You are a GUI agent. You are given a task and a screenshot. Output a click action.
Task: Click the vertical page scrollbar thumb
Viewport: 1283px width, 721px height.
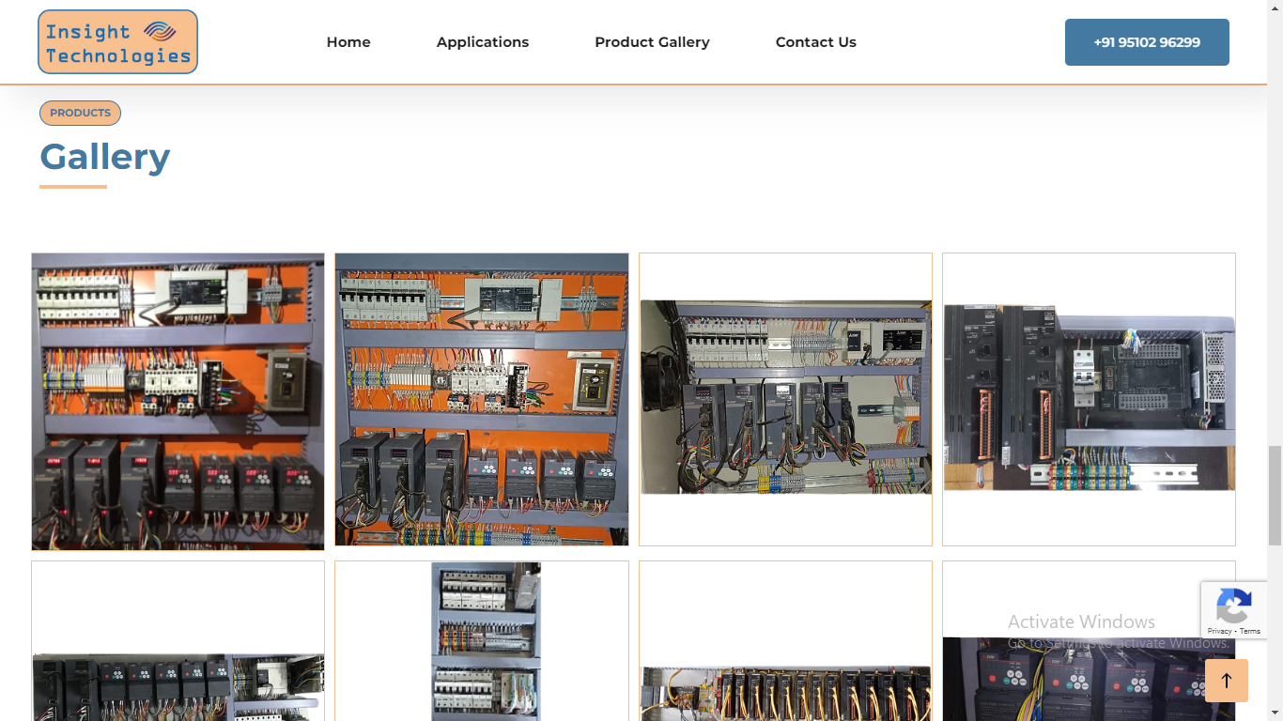pyautogui.click(x=1275, y=496)
